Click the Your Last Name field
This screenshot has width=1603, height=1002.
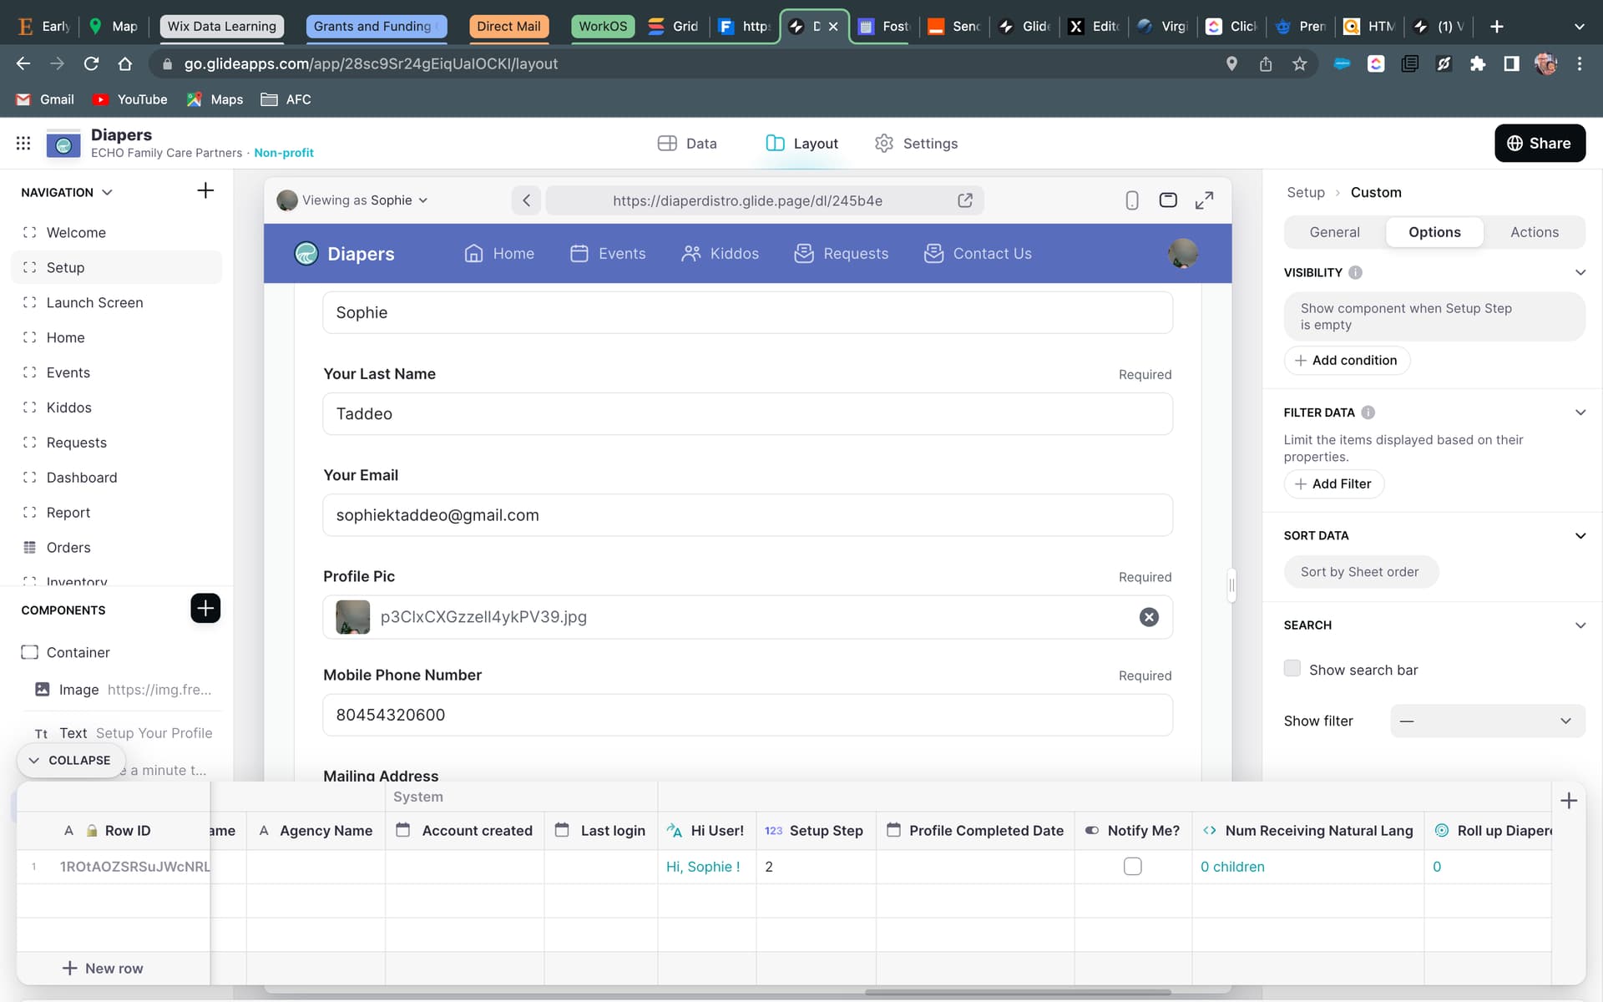pyautogui.click(x=747, y=414)
